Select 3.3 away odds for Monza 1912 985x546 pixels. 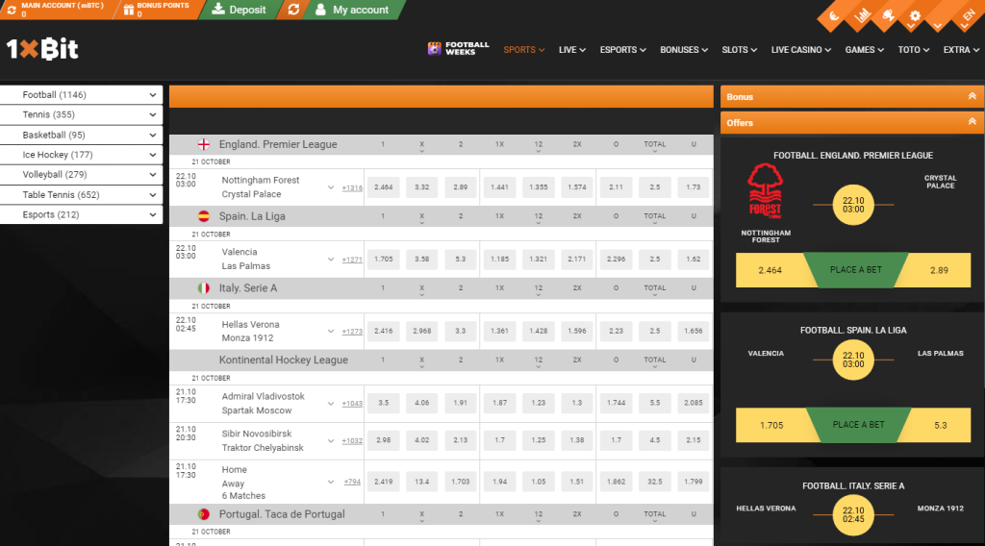pos(461,331)
